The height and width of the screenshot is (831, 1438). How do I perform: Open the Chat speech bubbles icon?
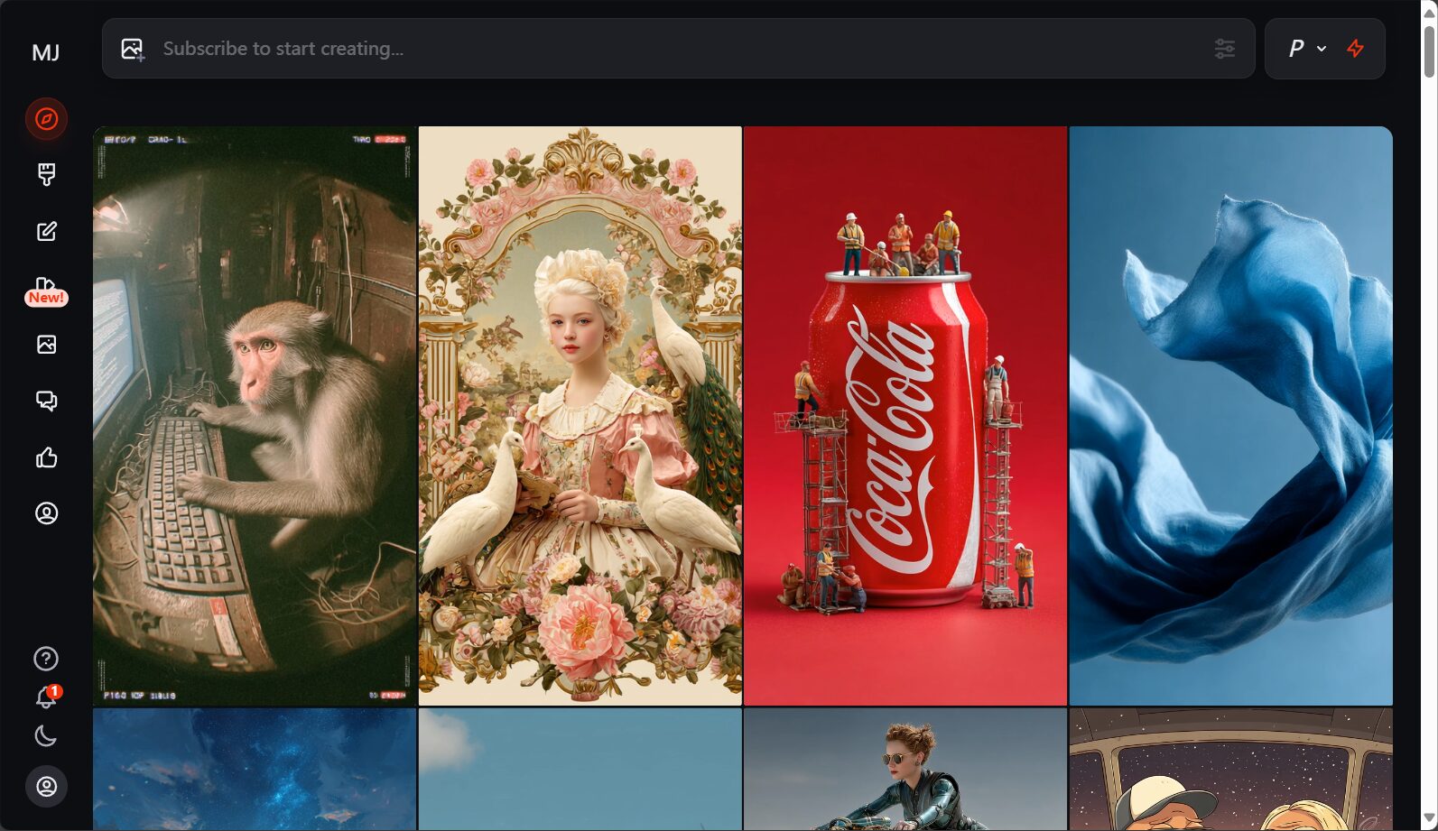[x=46, y=401]
